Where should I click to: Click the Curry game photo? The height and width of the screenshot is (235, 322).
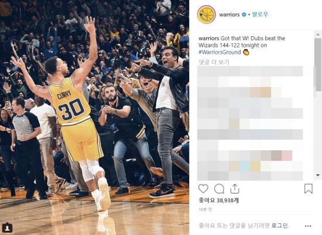pos(94,117)
